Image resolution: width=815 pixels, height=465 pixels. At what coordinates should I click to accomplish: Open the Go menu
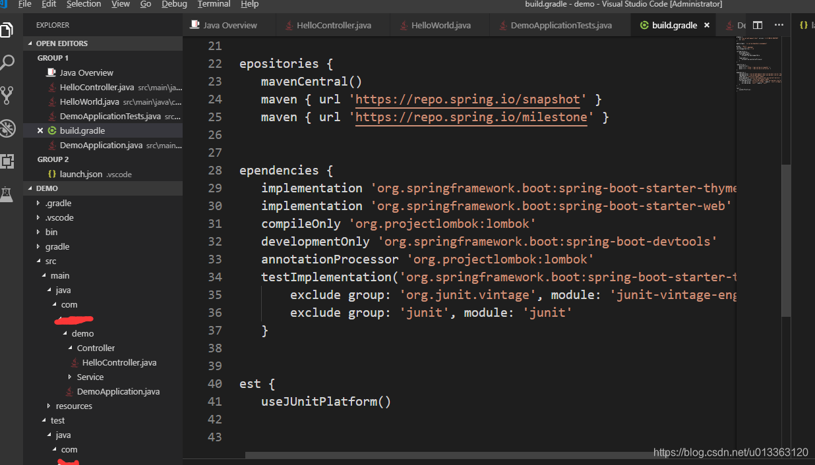tap(146, 4)
